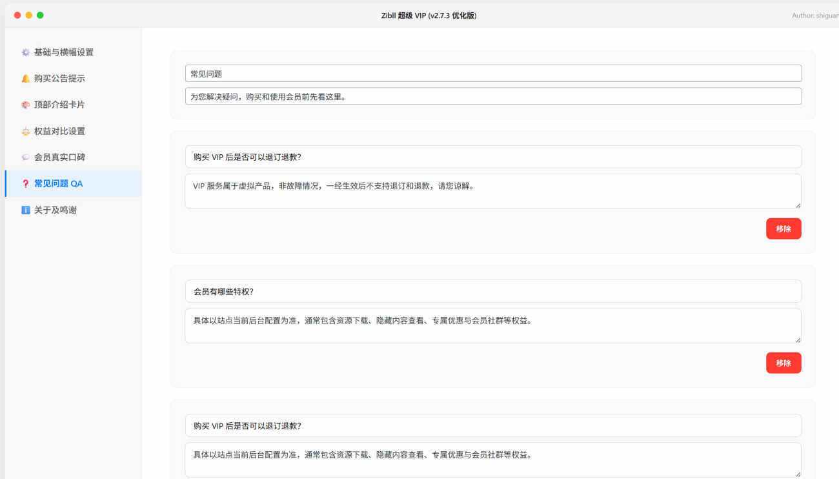Click the gear icon for 基础与横幅设置
The width and height of the screenshot is (839, 479).
coord(26,52)
